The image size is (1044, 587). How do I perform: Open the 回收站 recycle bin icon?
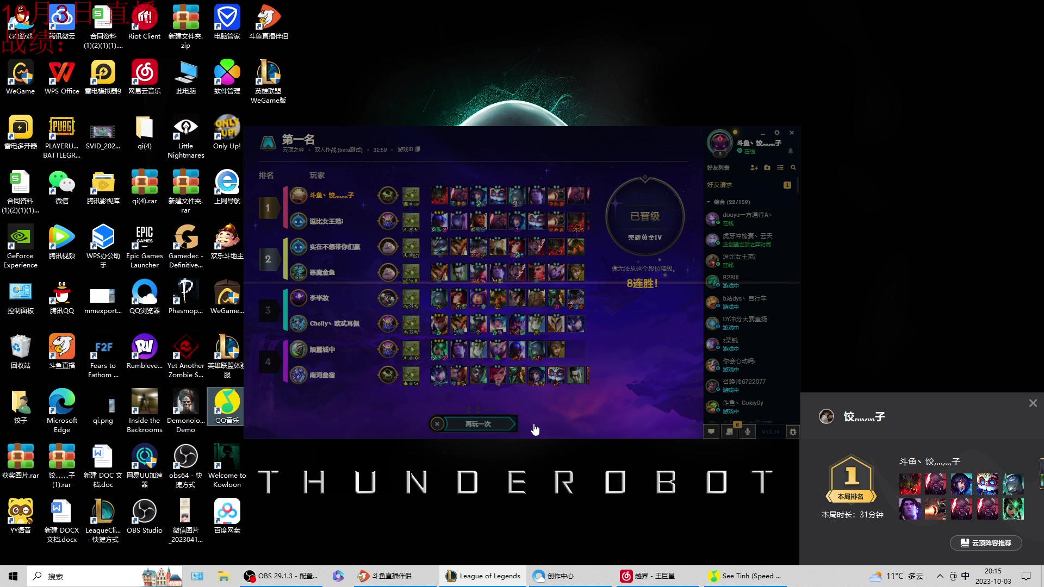pyautogui.click(x=20, y=352)
